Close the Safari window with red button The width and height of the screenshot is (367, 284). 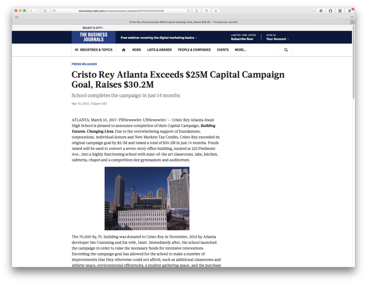[16, 11]
